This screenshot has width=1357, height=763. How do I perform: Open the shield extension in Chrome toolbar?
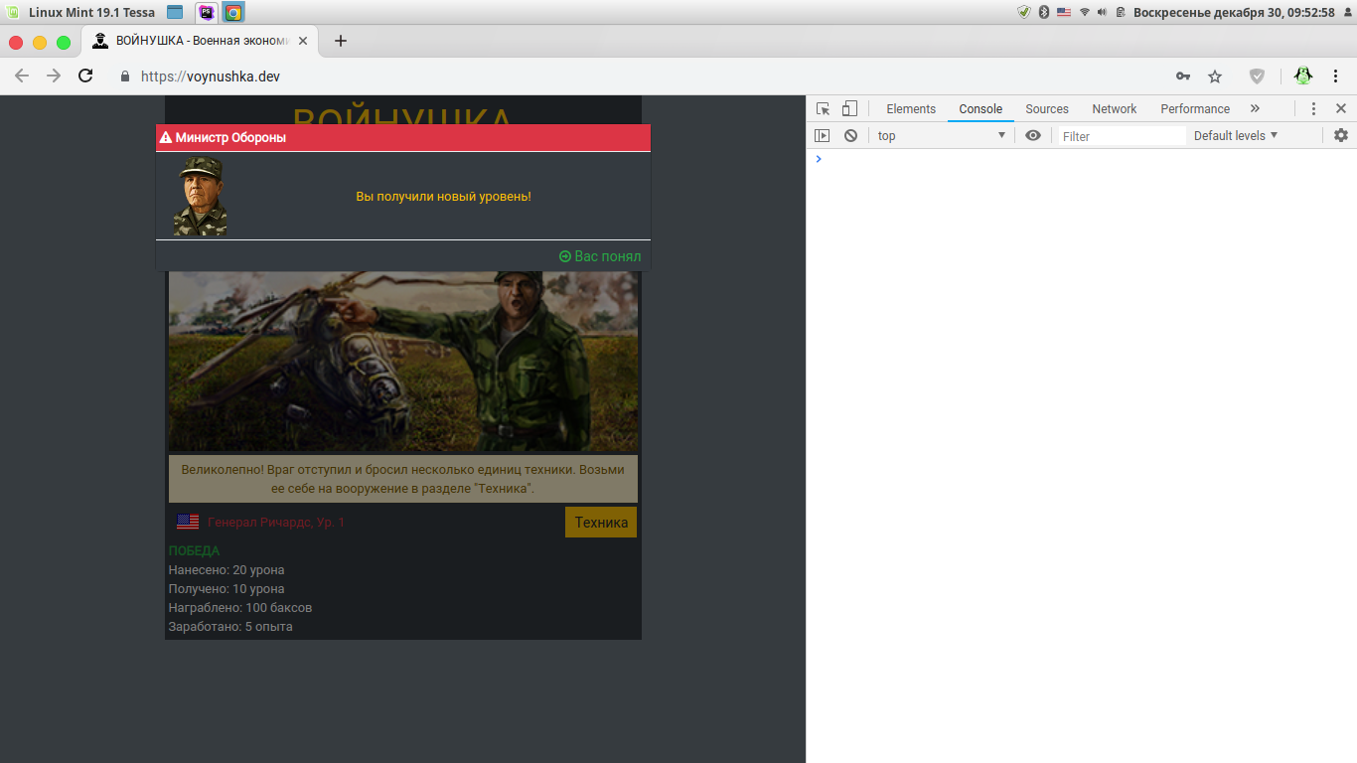[1257, 76]
